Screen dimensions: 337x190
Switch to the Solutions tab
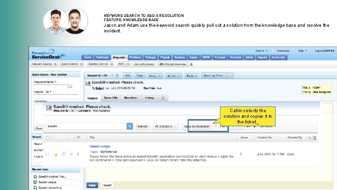(x=179, y=58)
